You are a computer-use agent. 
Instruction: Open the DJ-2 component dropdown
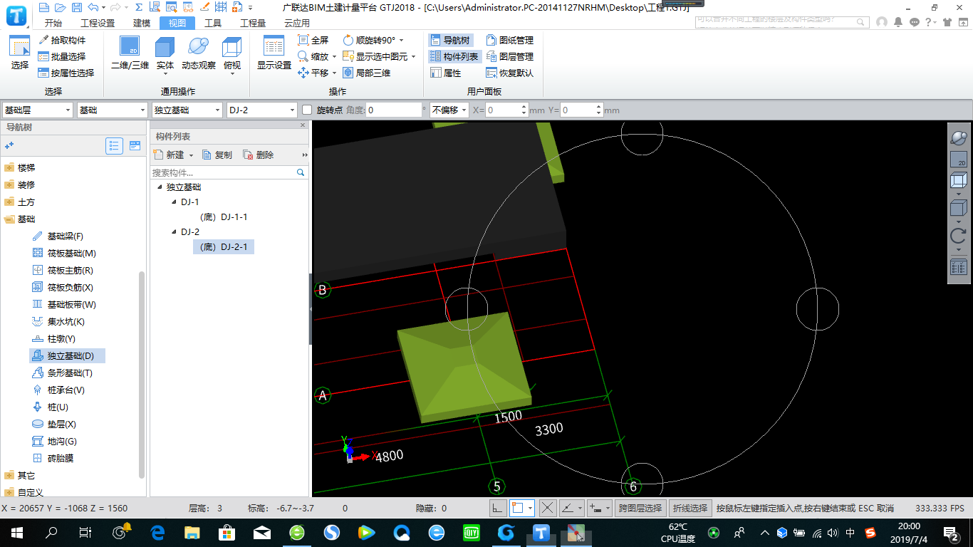click(261, 110)
